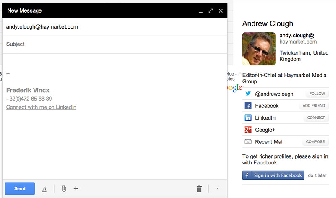Screen dimensions: 336x198
Task: Click the LinkedIn label text
Action: pos(265,118)
